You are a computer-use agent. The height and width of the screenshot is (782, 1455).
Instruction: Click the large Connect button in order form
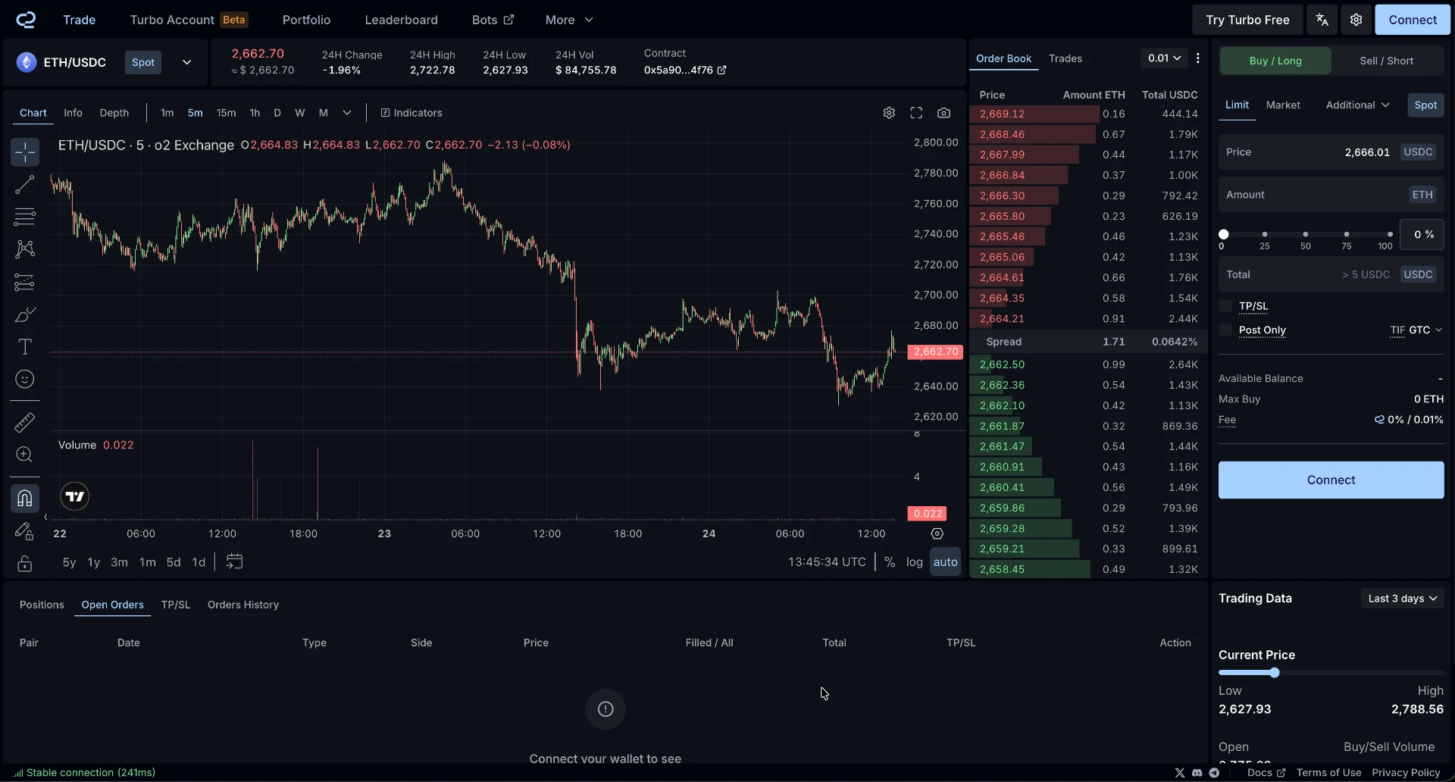coord(1331,480)
